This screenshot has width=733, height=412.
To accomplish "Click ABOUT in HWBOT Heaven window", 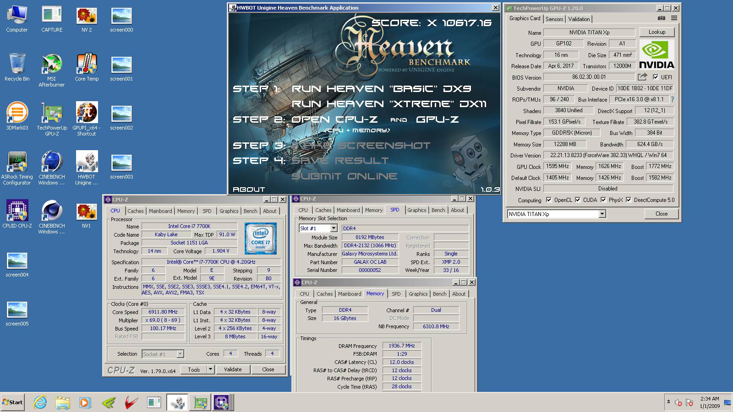I will click(x=249, y=189).
